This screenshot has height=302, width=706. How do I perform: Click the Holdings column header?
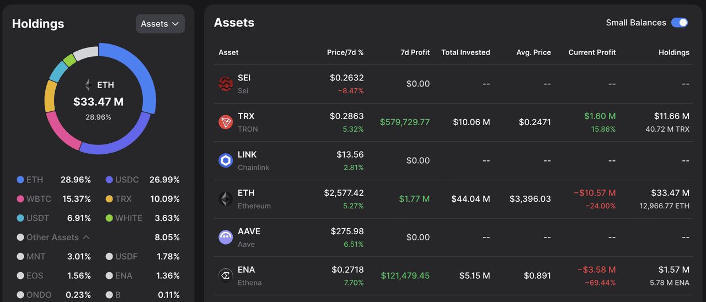tap(673, 52)
